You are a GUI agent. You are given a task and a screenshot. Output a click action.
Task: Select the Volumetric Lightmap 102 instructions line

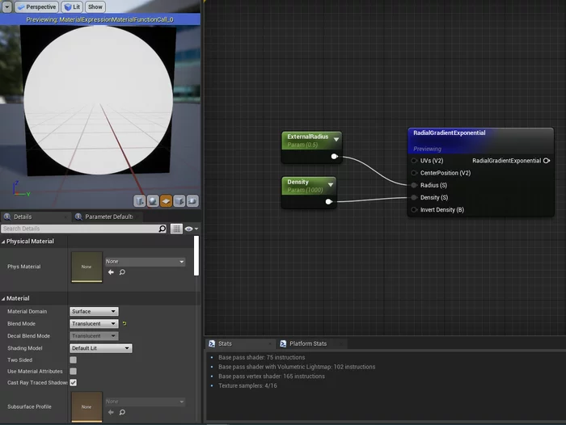coord(297,367)
